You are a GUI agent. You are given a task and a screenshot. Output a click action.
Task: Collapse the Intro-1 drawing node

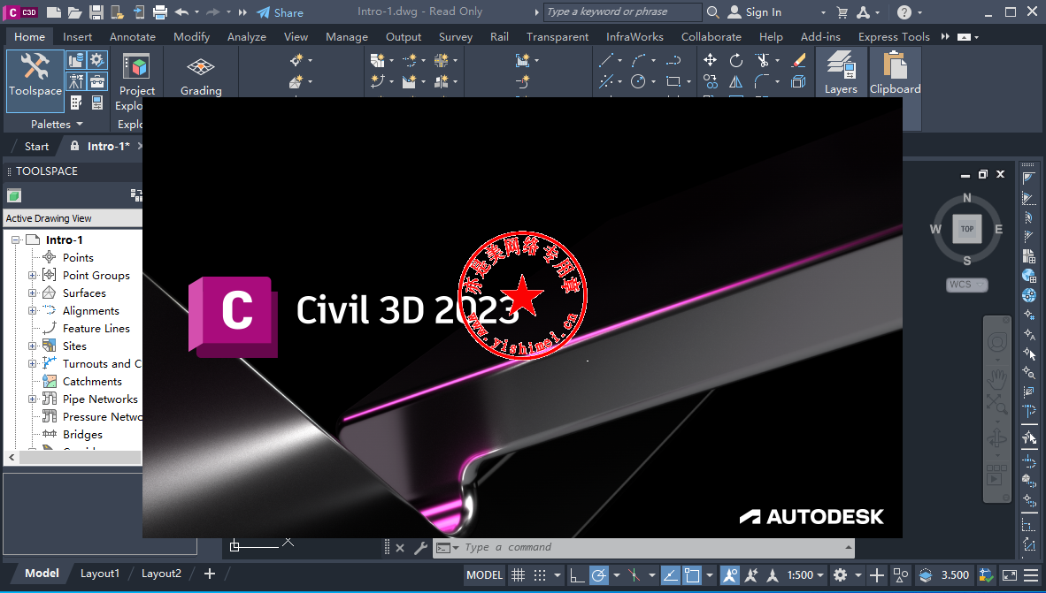tap(15, 239)
